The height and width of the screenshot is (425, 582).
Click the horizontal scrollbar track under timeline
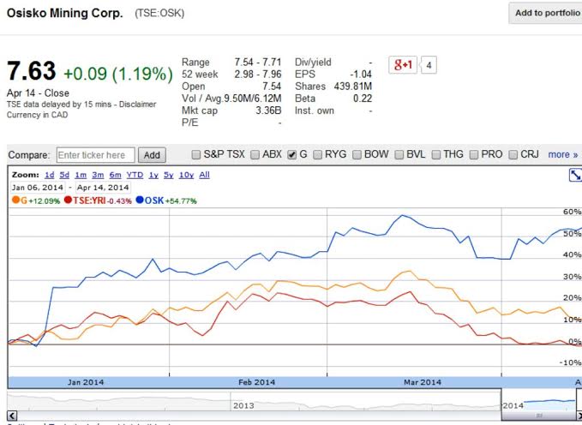click(x=260, y=416)
